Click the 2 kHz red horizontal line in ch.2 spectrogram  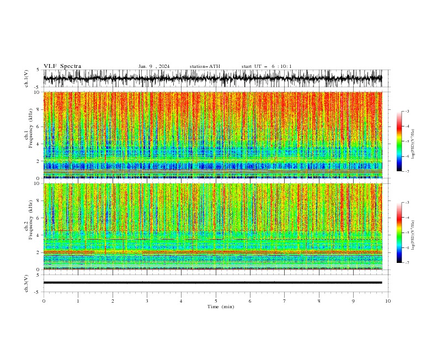point(212,252)
